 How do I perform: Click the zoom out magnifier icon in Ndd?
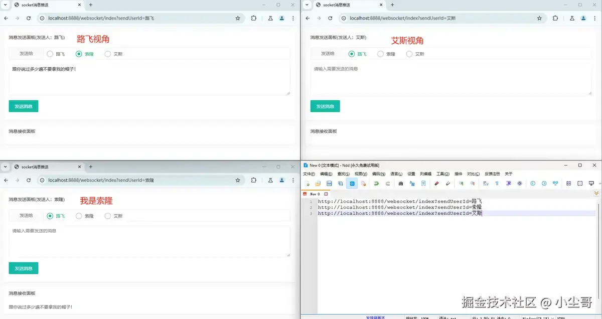472,183
